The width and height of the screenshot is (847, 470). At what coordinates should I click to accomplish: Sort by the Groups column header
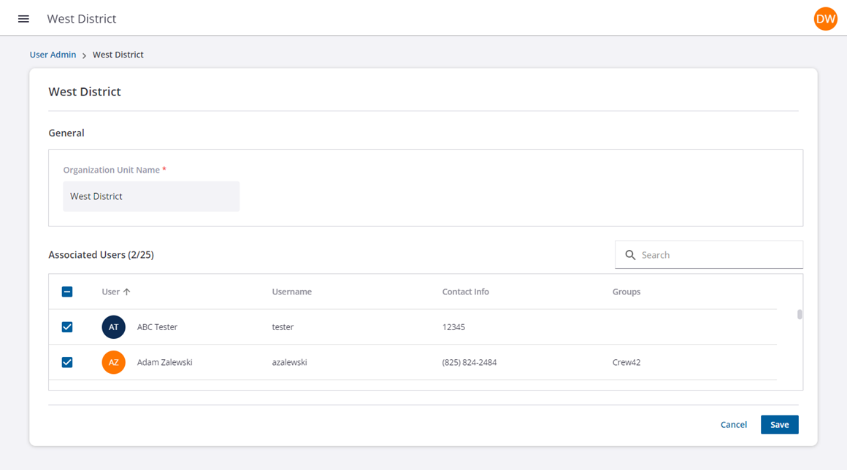(x=626, y=291)
